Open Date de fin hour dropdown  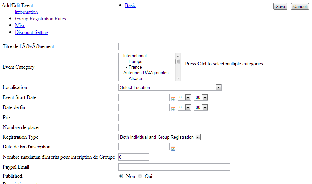184,107
